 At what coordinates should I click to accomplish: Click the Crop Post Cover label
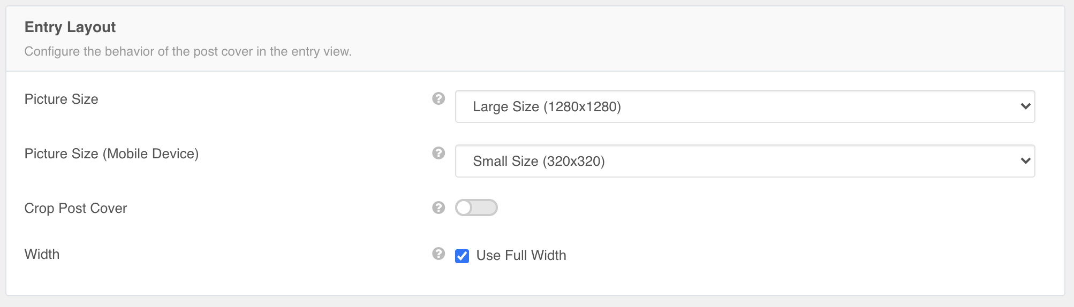click(x=75, y=208)
